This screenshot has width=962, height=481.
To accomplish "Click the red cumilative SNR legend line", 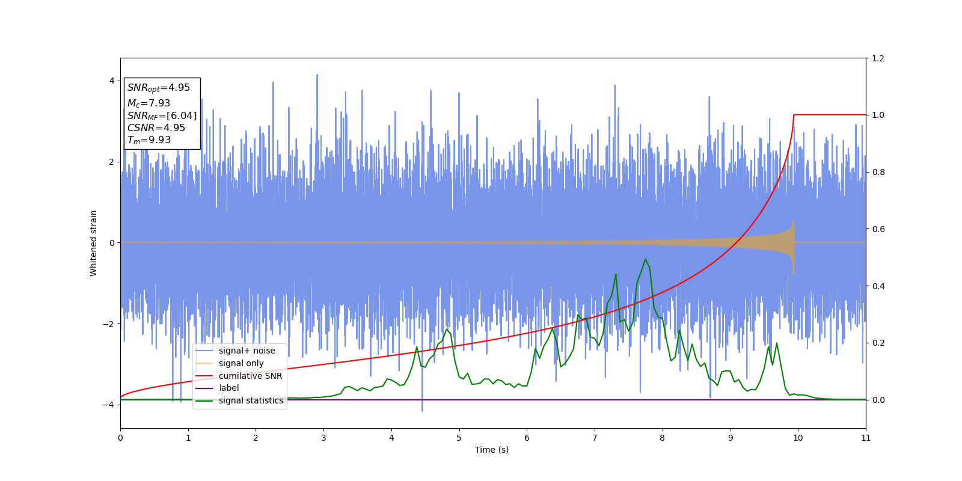I will coord(204,376).
